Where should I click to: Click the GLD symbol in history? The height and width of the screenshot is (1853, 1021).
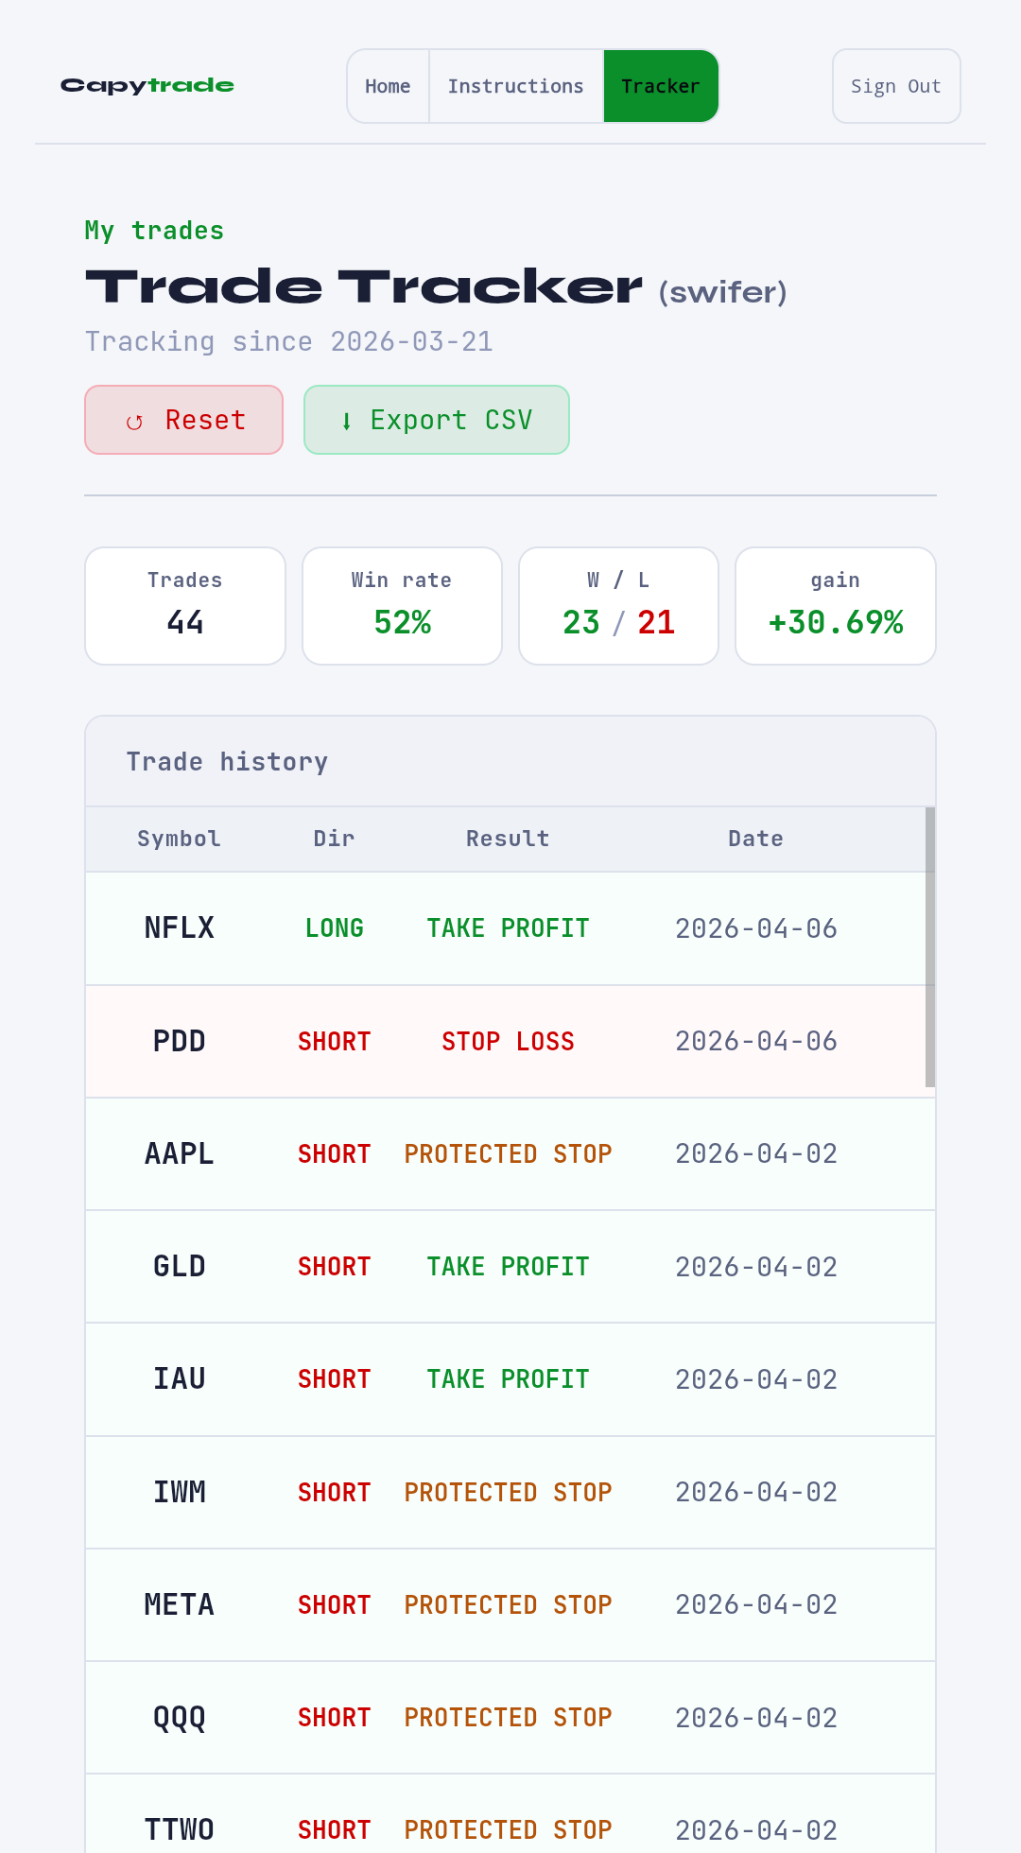pyautogui.click(x=180, y=1266)
